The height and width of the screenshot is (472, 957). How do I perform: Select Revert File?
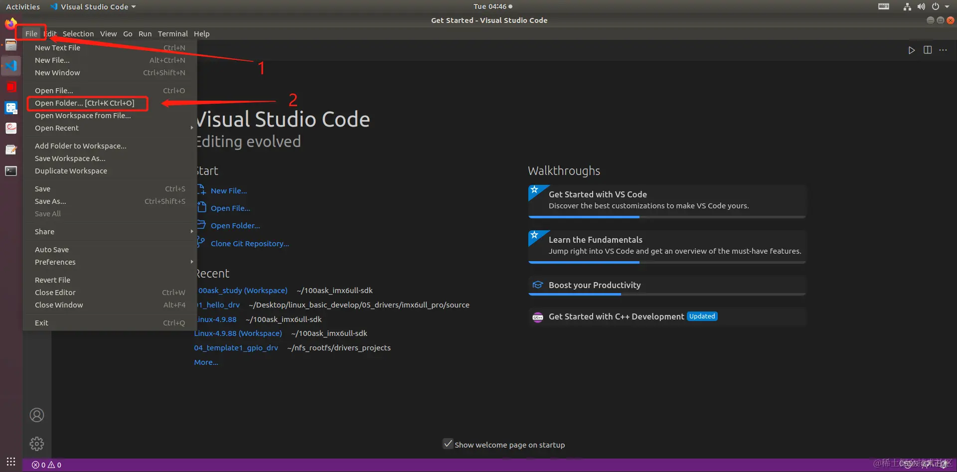click(110, 280)
